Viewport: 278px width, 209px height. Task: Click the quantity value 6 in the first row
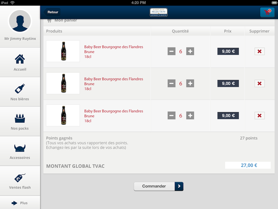181,51
